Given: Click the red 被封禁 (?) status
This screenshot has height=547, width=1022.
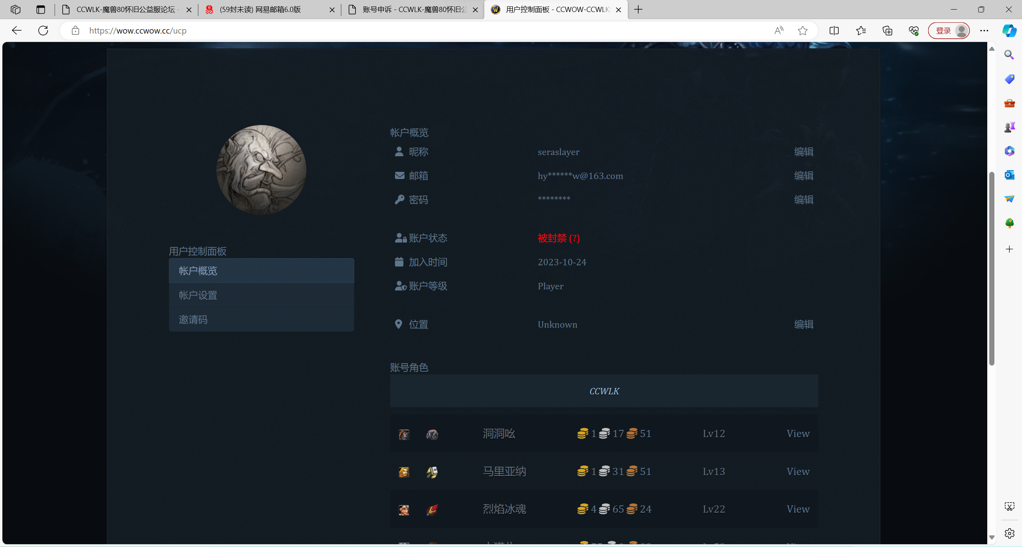Looking at the screenshot, I should [558, 238].
